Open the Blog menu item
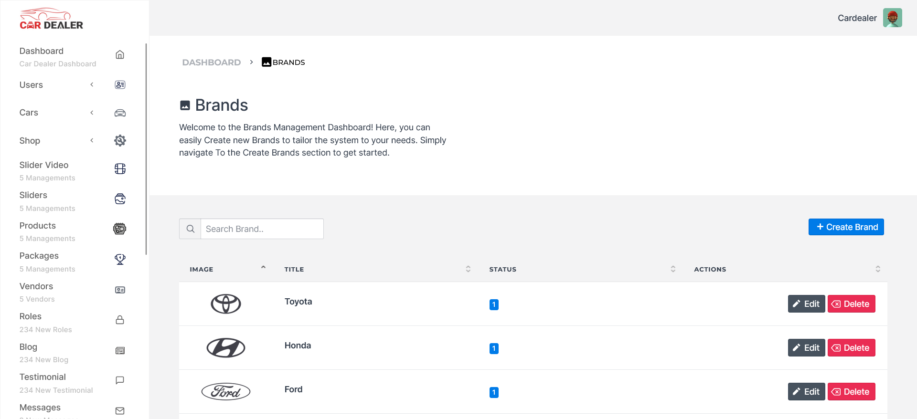The height and width of the screenshot is (419, 917). (x=28, y=347)
